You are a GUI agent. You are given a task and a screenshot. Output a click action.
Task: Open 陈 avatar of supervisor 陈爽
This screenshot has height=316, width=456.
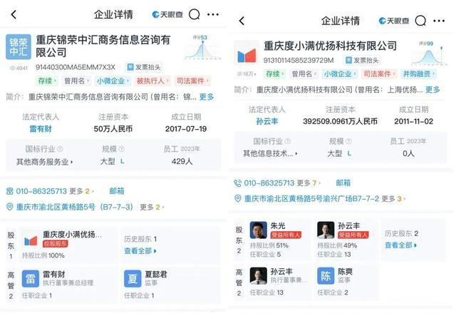coord(326,276)
